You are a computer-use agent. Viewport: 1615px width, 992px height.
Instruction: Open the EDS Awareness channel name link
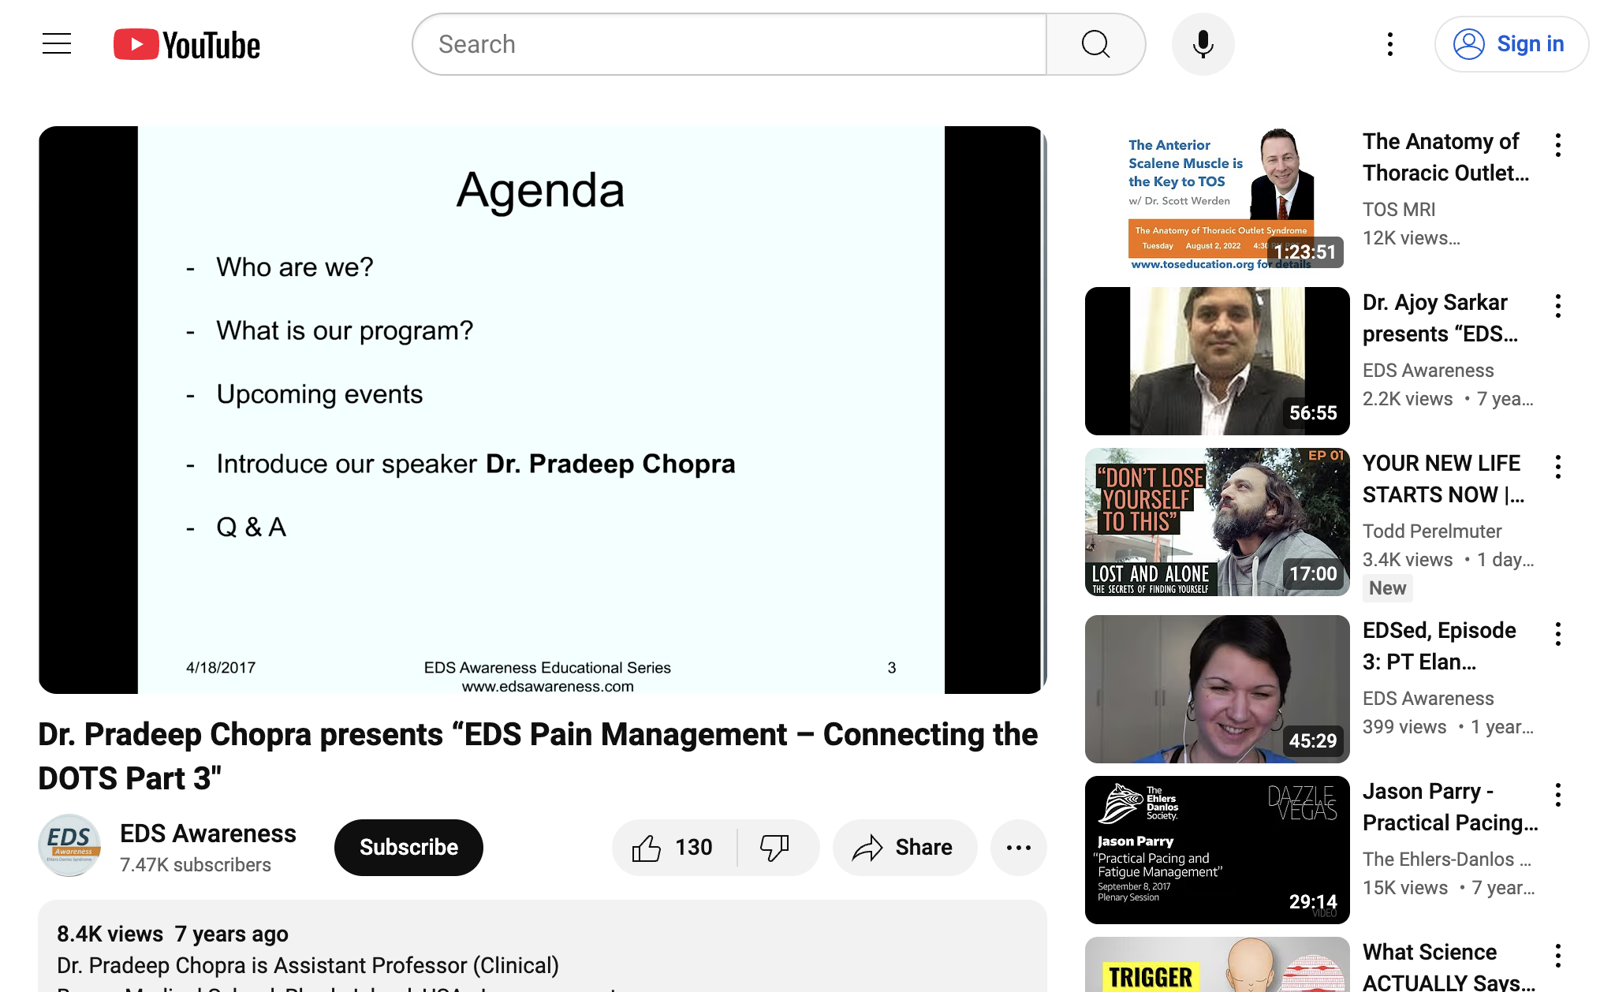pyautogui.click(x=208, y=834)
